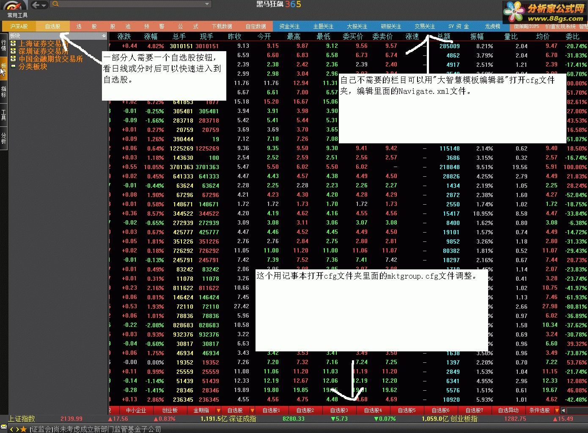
Task: Click inside the stock search input field
Action: (130, 4)
